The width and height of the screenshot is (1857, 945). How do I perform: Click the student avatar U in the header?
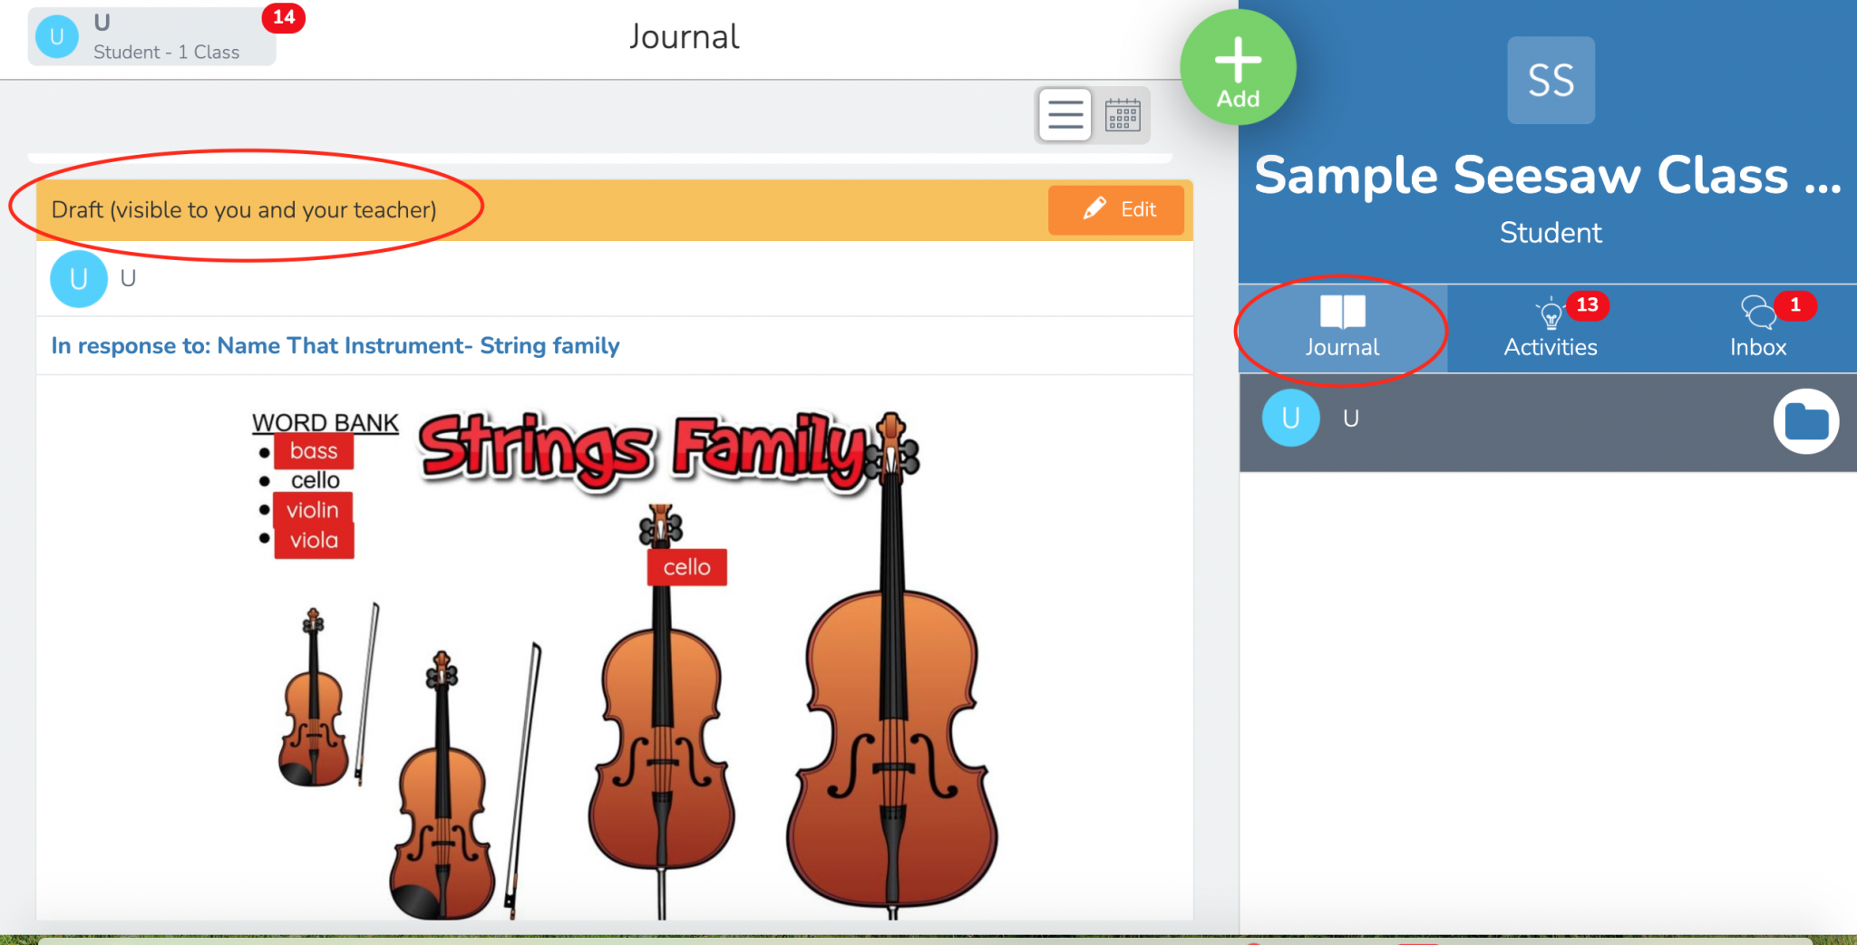(x=56, y=36)
